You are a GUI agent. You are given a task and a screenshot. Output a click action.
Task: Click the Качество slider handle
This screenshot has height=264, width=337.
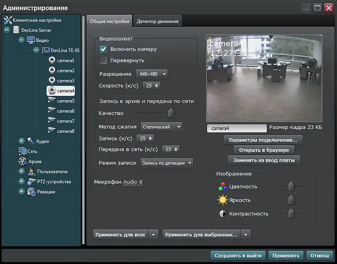[171, 113]
